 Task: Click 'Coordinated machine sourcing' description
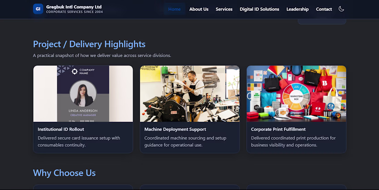coord(185,141)
